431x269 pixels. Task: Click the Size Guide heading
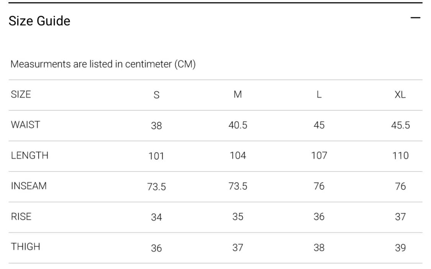[x=39, y=21]
